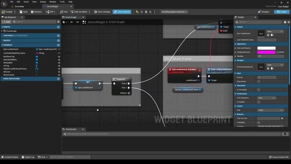Click the Eject icon in toolbar
This screenshot has width=291, height=164.
pyautogui.click(x=151, y=12)
